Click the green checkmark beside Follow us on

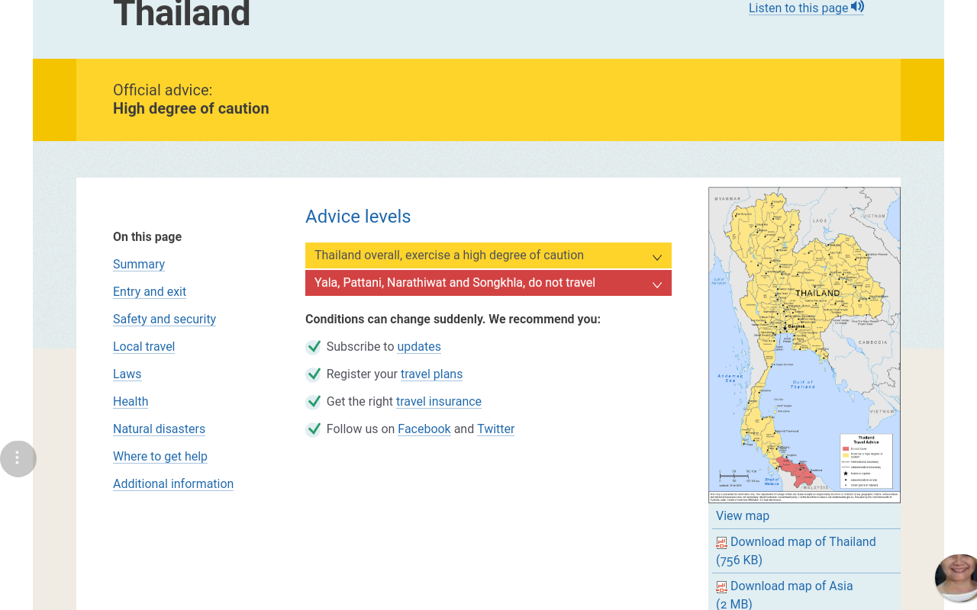tap(313, 429)
